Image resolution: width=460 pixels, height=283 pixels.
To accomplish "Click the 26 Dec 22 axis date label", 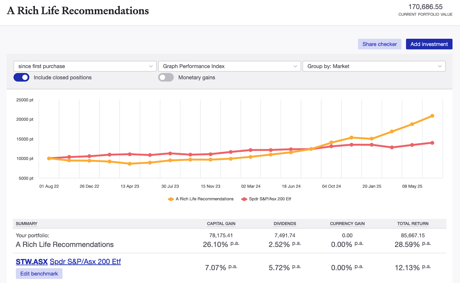I will click(89, 186).
